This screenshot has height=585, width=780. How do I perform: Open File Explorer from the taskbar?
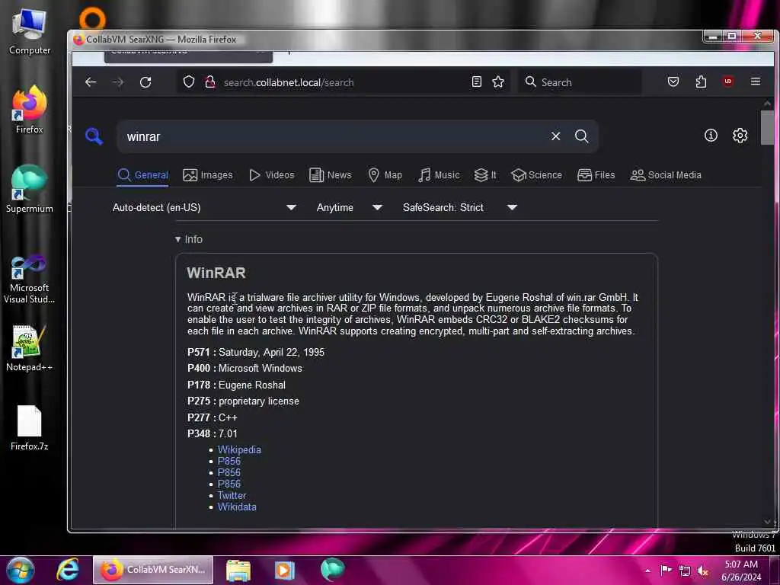[238, 570]
